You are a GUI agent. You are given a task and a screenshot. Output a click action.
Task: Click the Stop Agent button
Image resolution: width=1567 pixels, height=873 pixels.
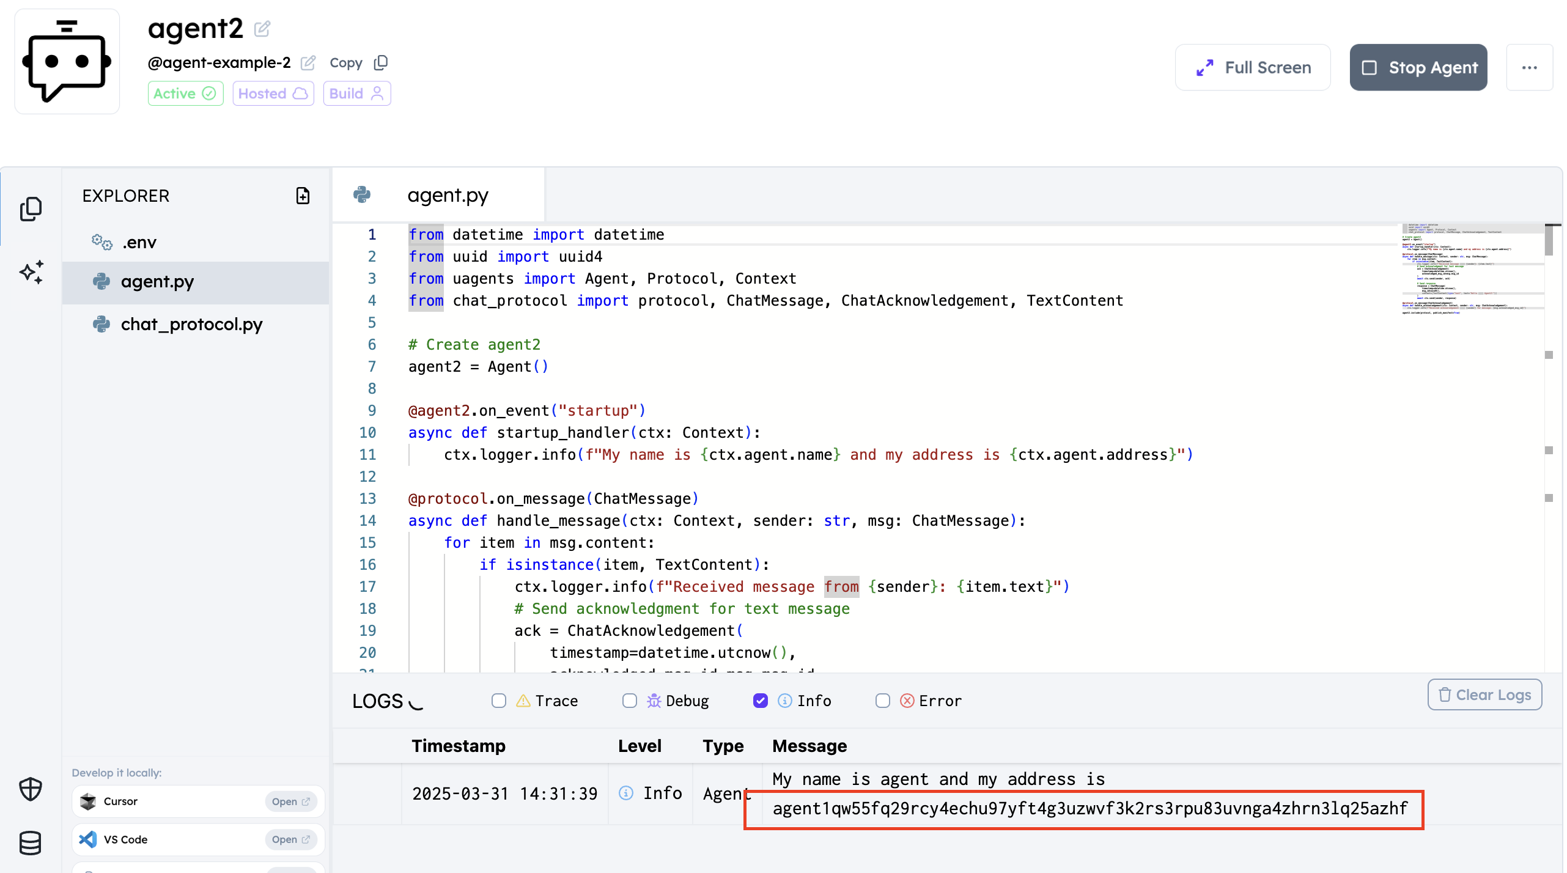(x=1418, y=67)
